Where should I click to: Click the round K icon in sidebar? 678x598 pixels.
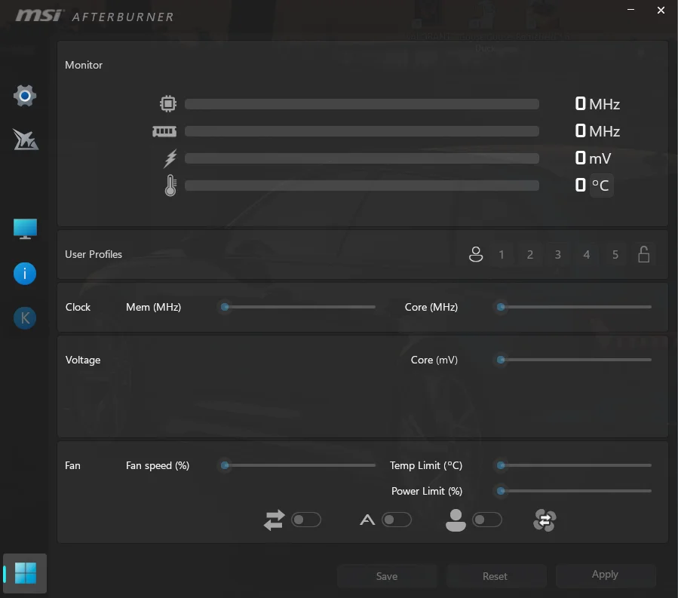click(25, 318)
